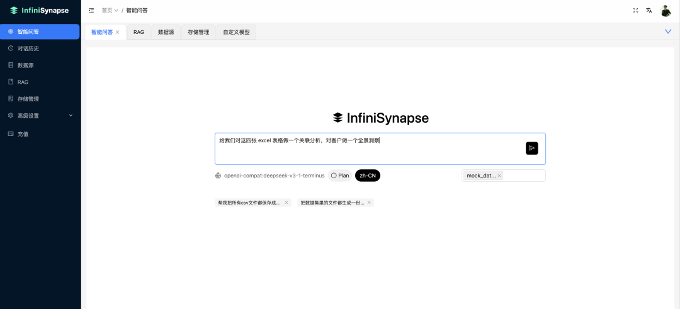
Task: Collapse the sidebar with the menu fold icon
Action: (91, 11)
